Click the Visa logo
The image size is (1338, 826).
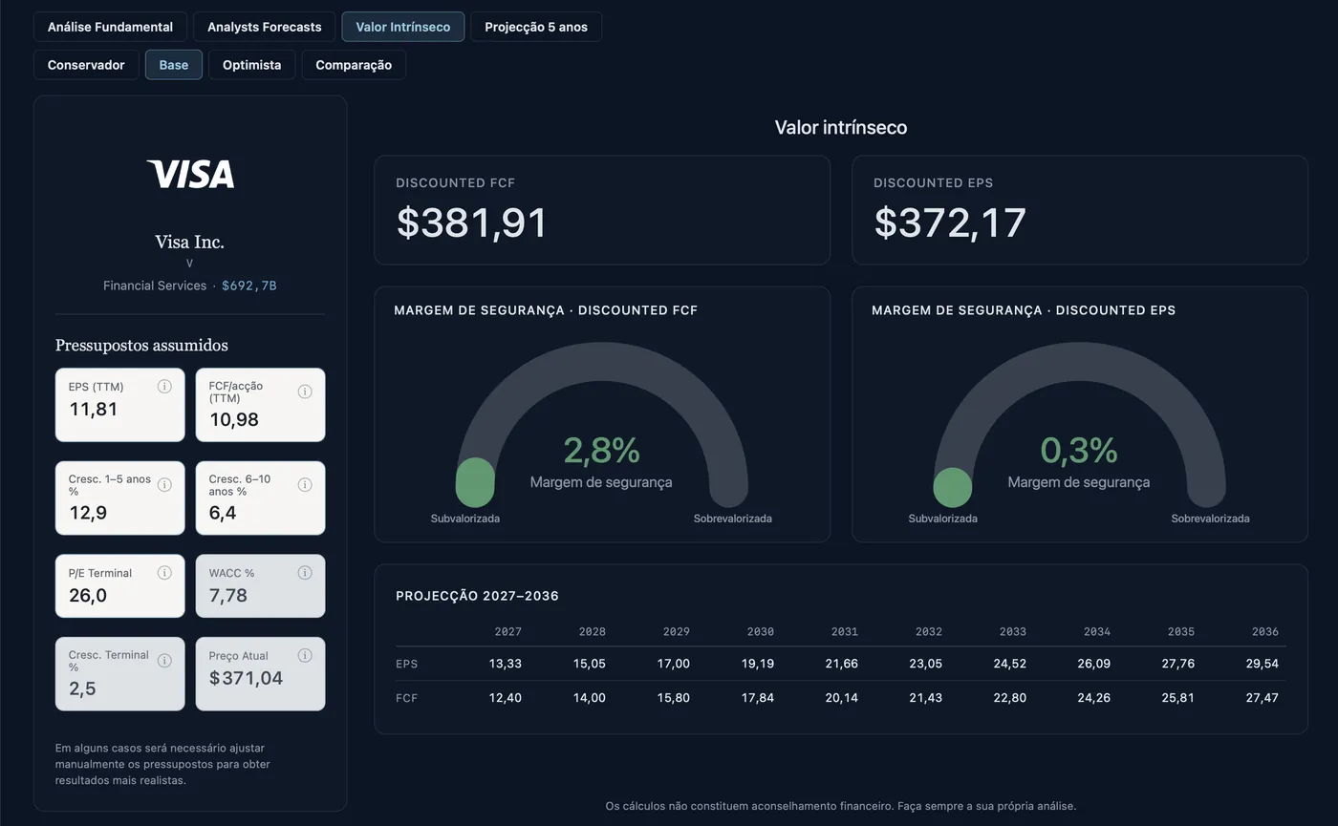(190, 174)
